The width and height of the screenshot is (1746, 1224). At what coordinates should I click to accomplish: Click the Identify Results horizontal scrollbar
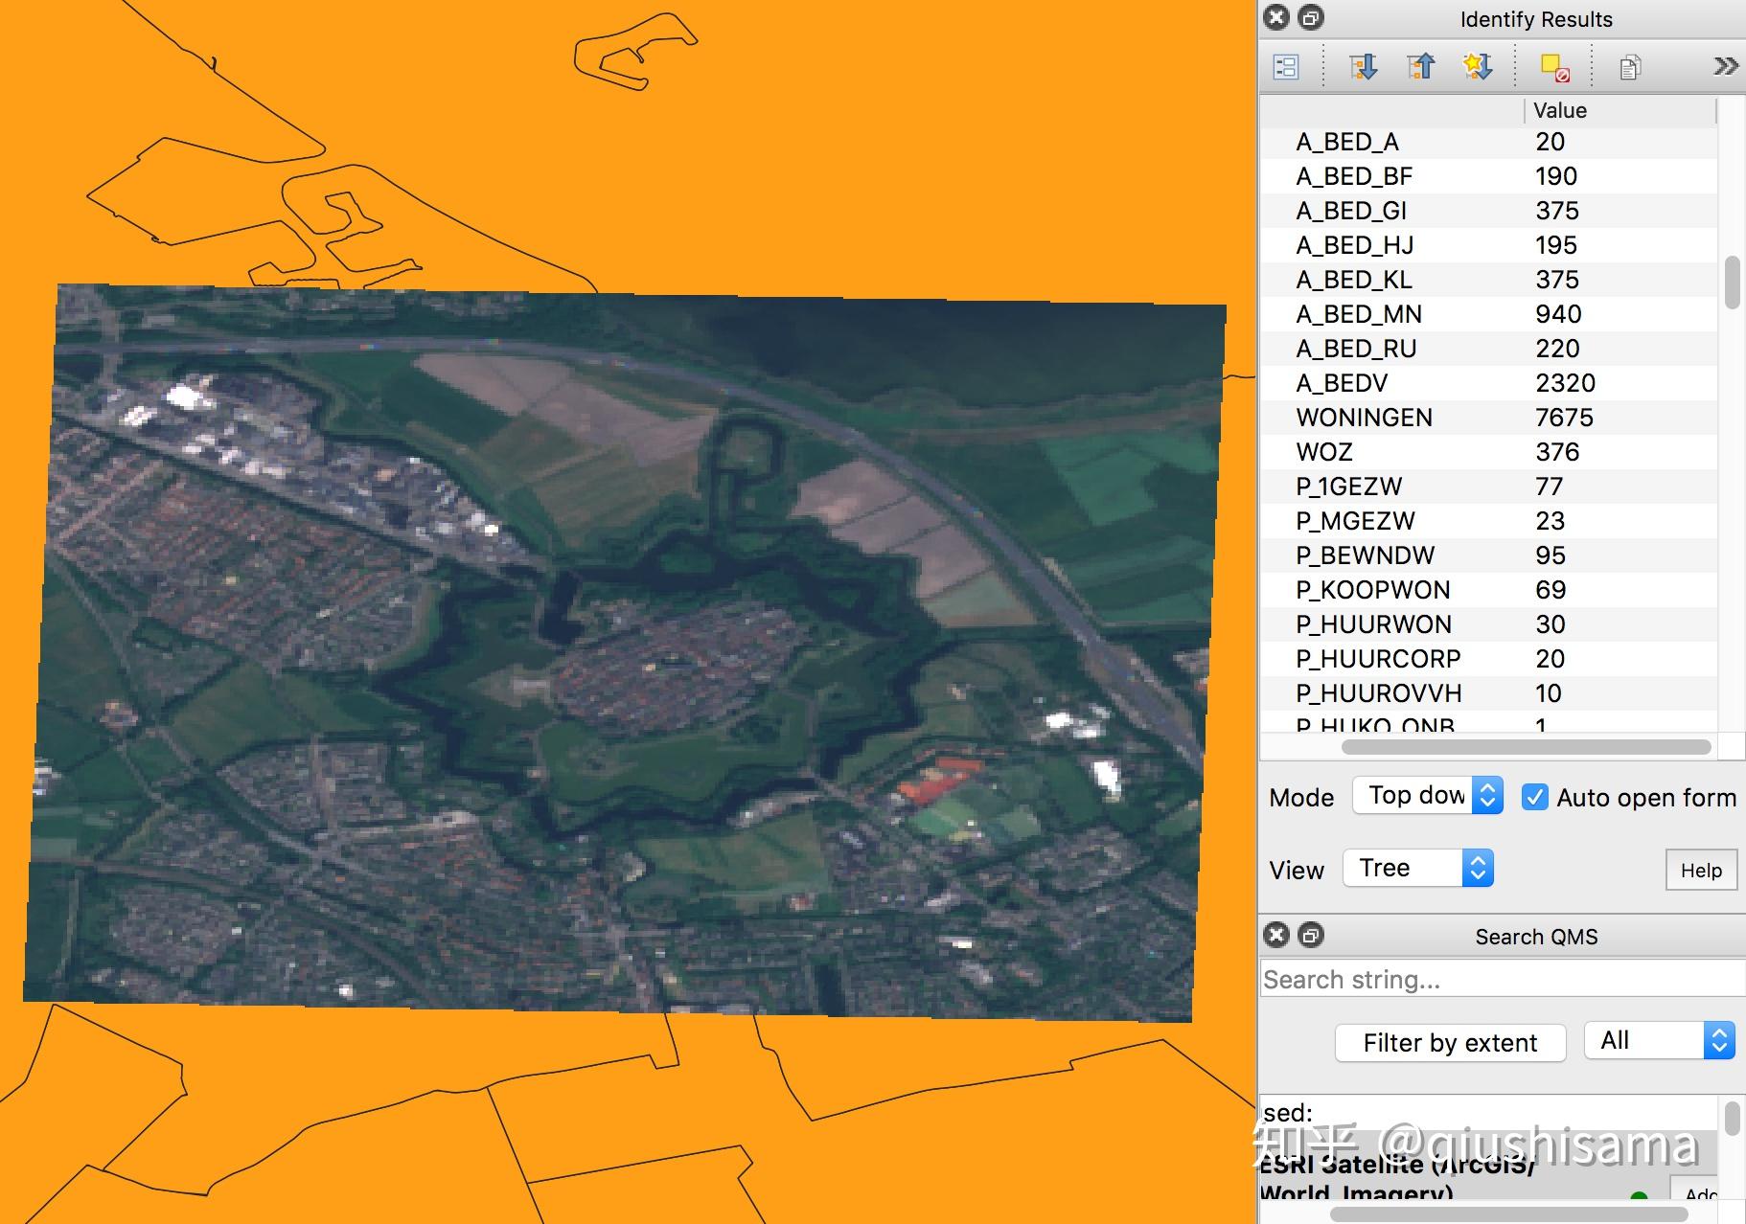[x=1526, y=747]
